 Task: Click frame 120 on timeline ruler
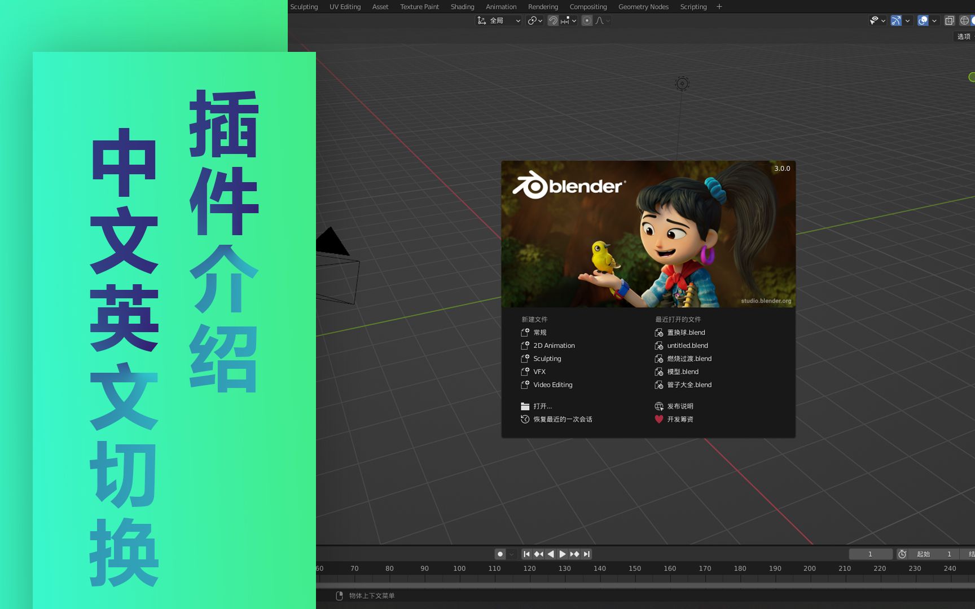tap(529, 568)
